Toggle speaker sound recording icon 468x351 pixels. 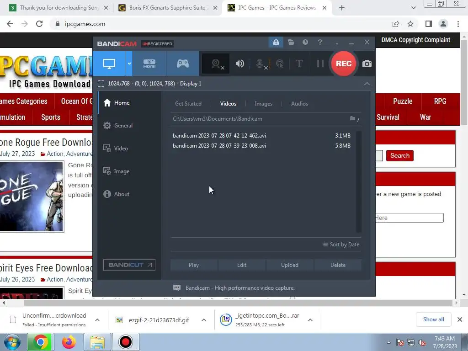[x=239, y=64]
